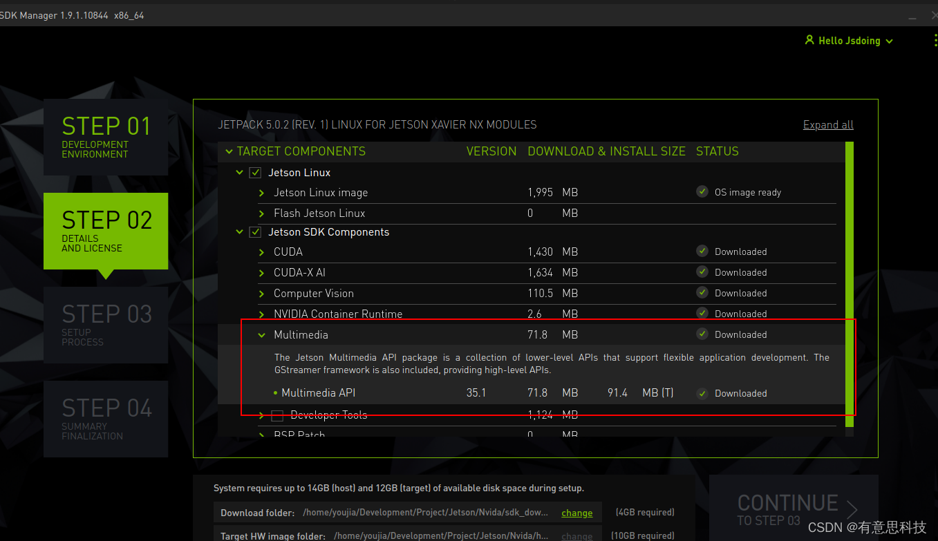Click the 1,430 MB CUDA size
This screenshot has height=541, width=938.
tap(553, 252)
